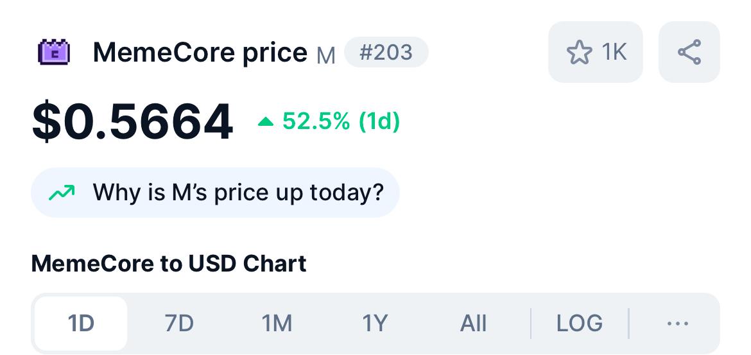Image resolution: width=751 pixels, height=355 pixels.
Task: Open the three-dot more chart options
Action: [x=678, y=323]
